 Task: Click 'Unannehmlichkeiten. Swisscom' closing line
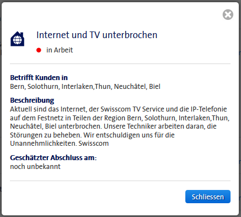[x=60, y=144]
